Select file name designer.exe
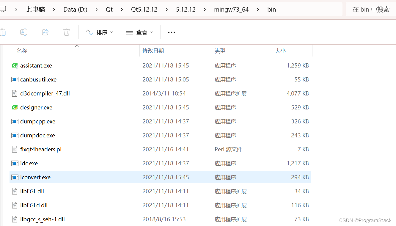 [36, 107]
